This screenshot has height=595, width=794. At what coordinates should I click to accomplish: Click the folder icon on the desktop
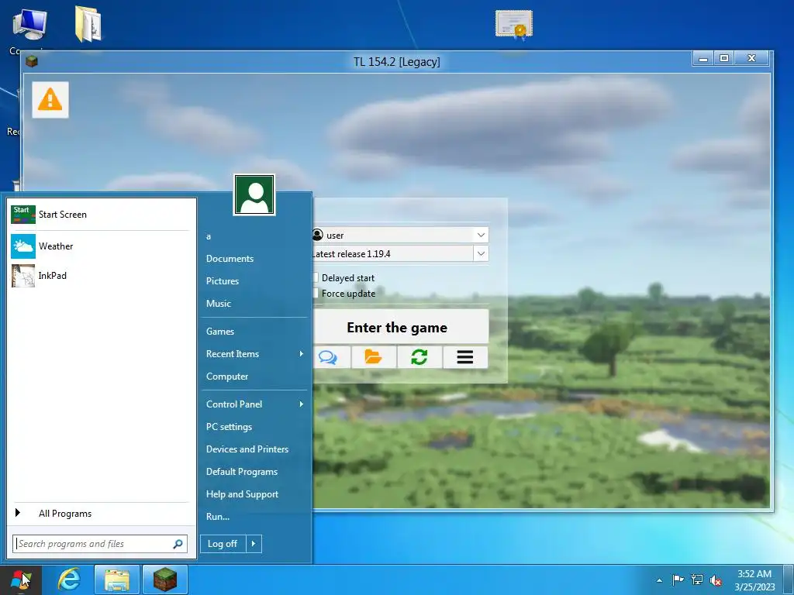pos(88,23)
